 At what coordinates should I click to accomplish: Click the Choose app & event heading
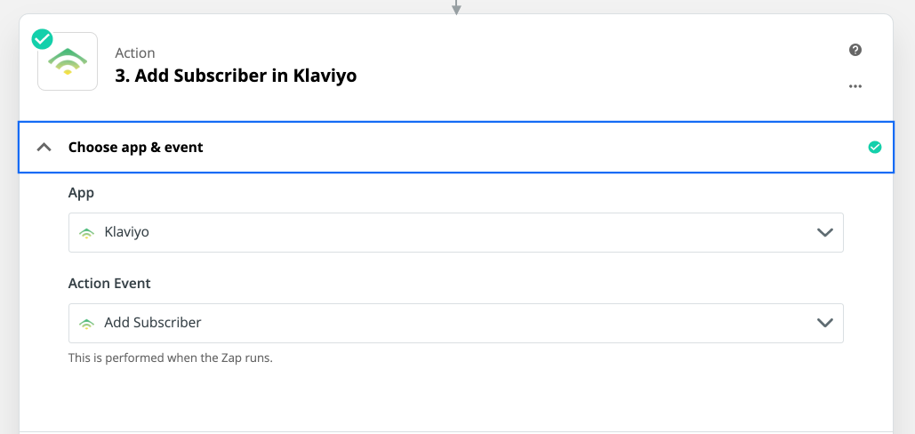[x=136, y=148]
